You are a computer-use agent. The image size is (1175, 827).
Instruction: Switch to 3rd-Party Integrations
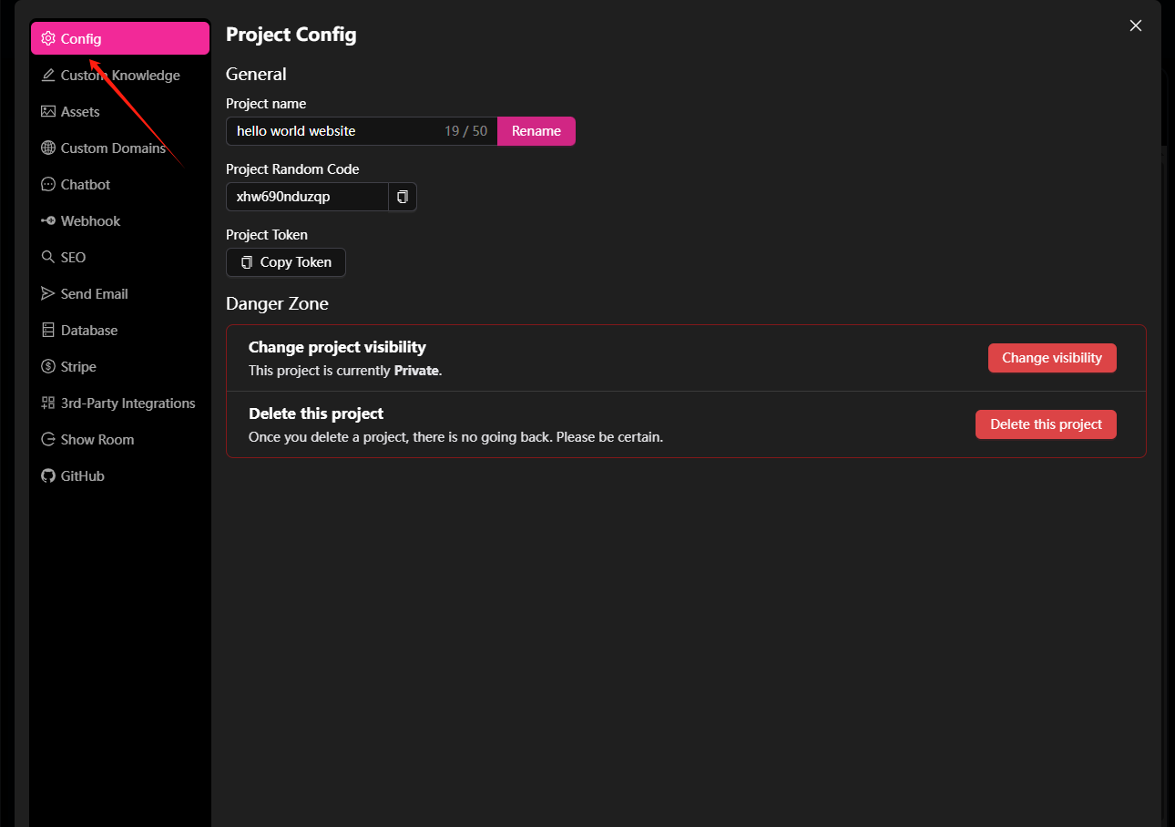128,403
